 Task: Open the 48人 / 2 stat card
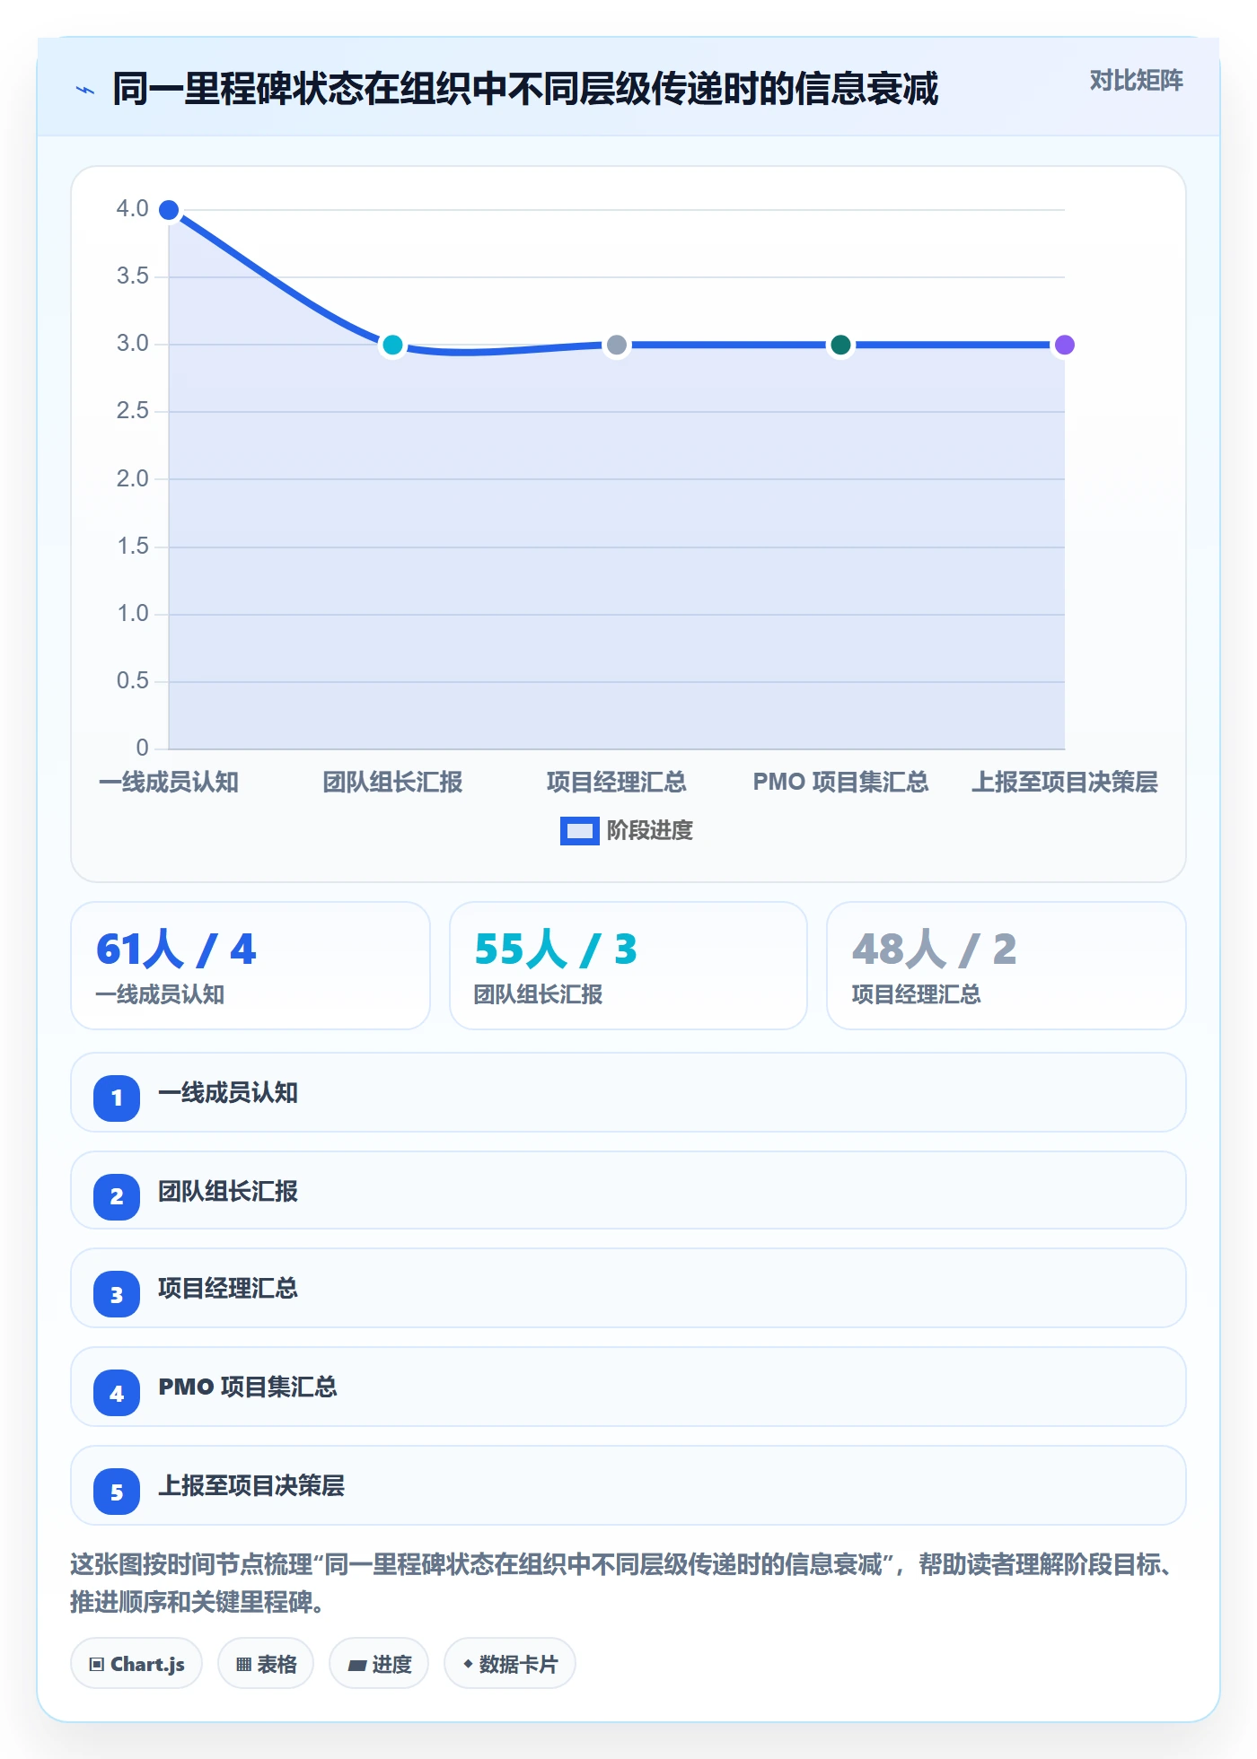(x=1006, y=966)
